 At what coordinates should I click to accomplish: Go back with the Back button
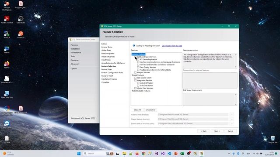click(203, 131)
